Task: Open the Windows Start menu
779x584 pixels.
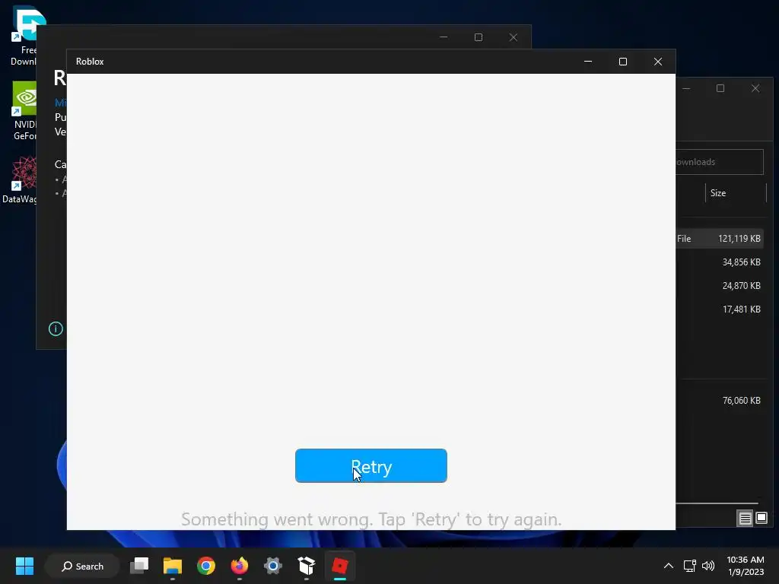Action: [x=24, y=566]
